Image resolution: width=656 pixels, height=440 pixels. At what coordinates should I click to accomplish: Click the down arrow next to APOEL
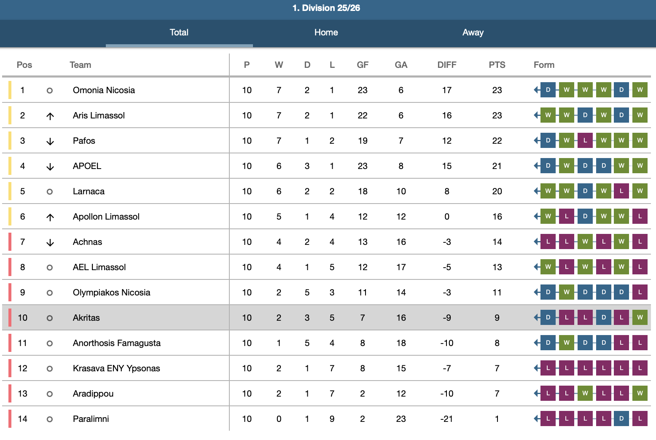pos(50,166)
